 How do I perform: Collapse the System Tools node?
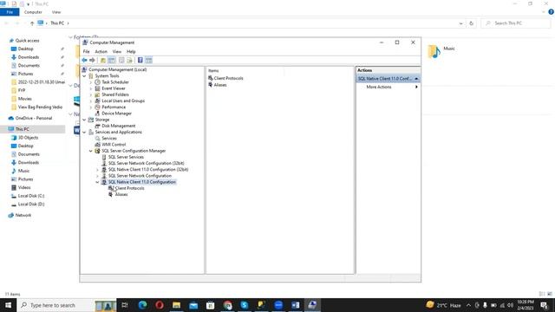[84, 76]
